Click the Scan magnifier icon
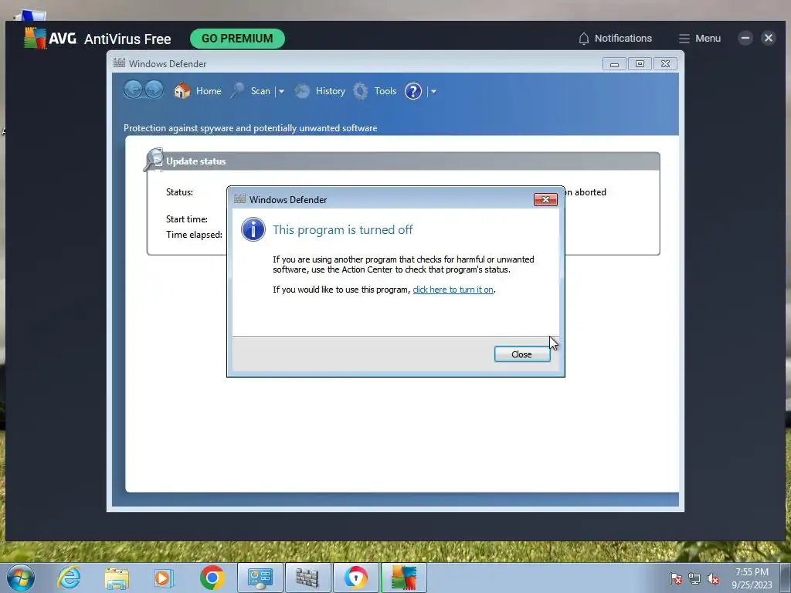Screen dimensions: 791x593 pos(237,91)
